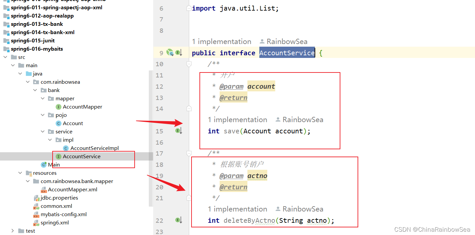
Task: Open the '1 implementation' hint above AccountService
Action: point(222,41)
